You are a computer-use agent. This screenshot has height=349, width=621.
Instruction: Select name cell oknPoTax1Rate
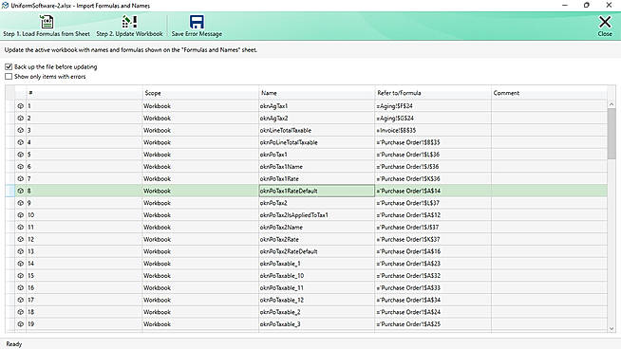tap(317, 178)
